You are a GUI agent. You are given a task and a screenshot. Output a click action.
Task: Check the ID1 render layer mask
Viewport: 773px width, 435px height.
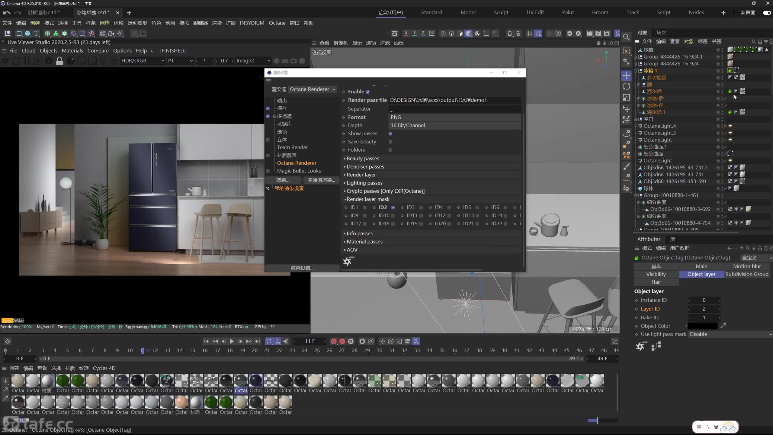(365, 208)
